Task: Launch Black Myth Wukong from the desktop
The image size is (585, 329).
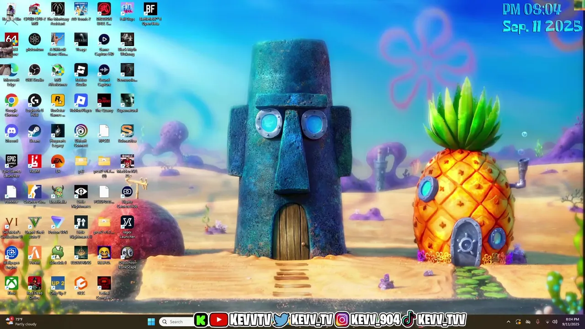Action: coord(127,44)
